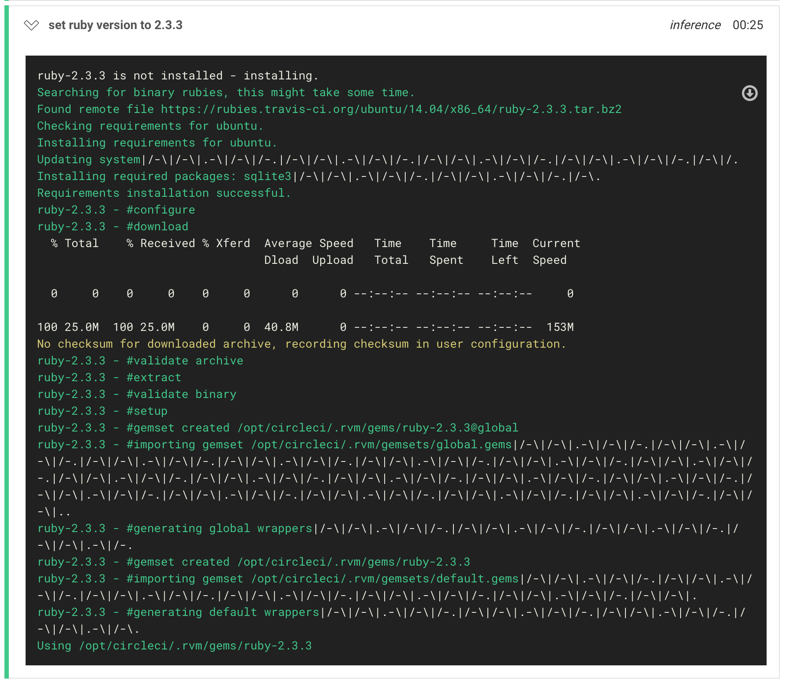Screen dimensions: 786x683
Task: Click the rubies.travis-ci.org tarball URL line
Action: click(x=329, y=109)
